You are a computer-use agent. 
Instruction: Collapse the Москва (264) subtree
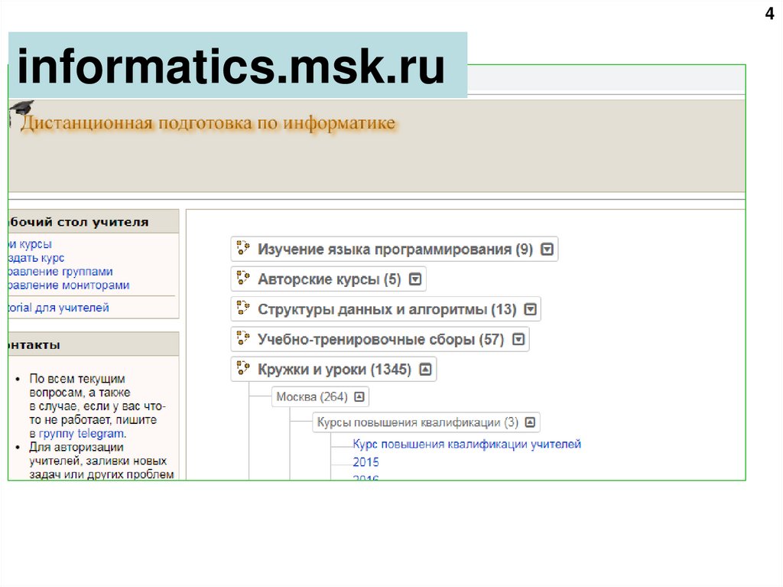pos(359,396)
